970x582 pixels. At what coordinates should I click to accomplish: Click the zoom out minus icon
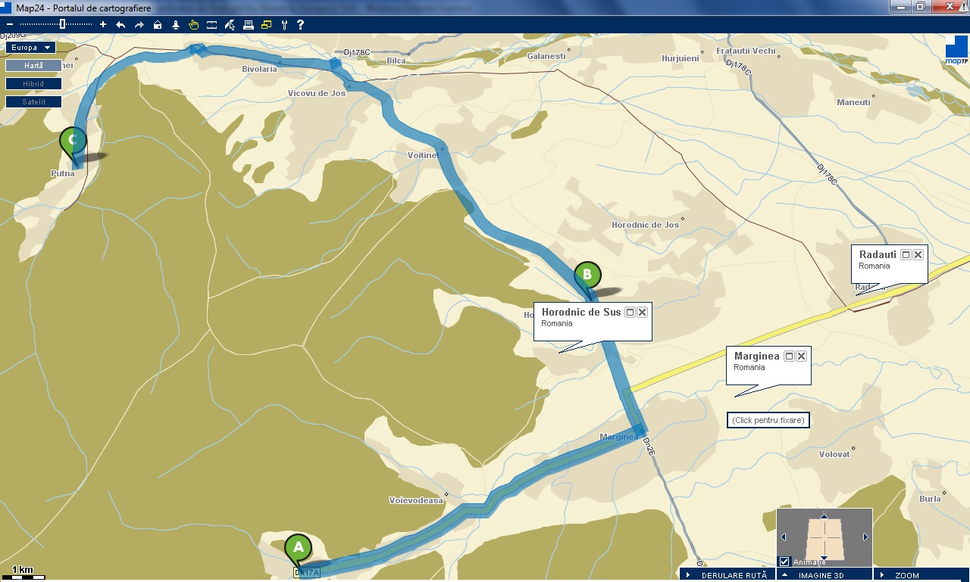(x=10, y=24)
